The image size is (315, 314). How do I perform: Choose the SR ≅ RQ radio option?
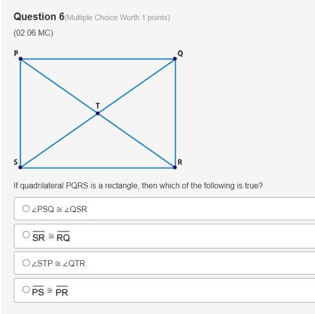click(26, 234)
